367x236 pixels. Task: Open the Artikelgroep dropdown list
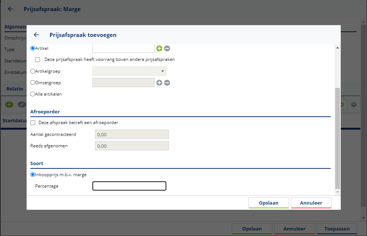tap(129, 71)
